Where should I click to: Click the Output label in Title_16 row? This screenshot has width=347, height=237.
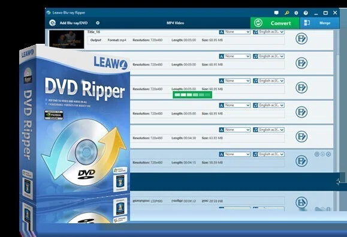tap(96, 40)
